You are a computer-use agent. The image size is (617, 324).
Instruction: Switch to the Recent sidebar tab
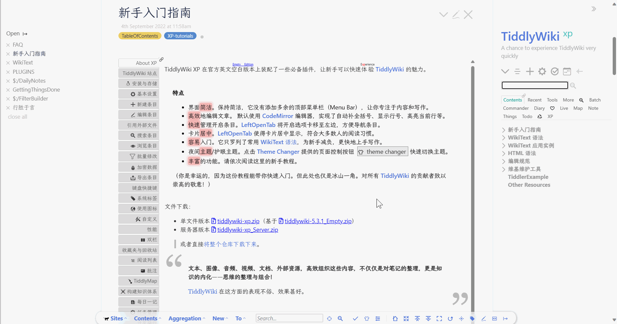pyautogui.click(x=535, y=100)
